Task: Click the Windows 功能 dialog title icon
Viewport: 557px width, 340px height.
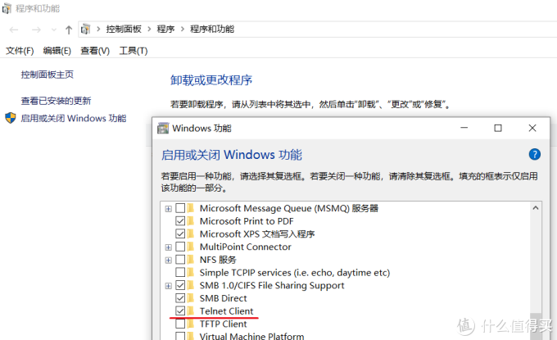Action: click(x=163, y=129)
